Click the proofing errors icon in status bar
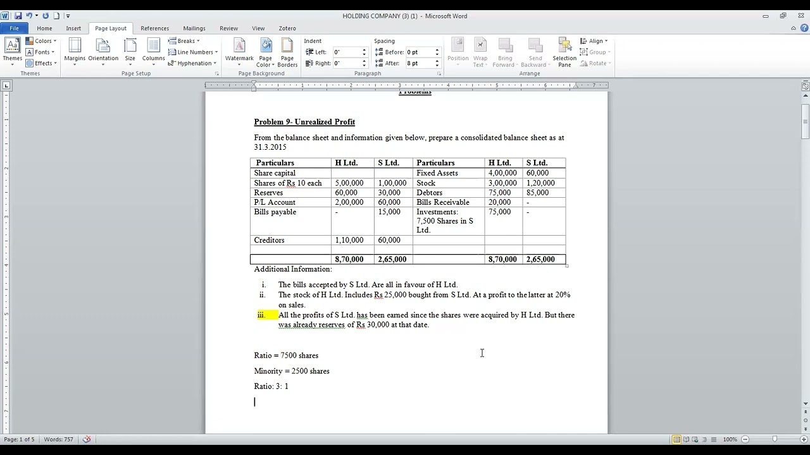Screen dimensions: 810x455 87,439
